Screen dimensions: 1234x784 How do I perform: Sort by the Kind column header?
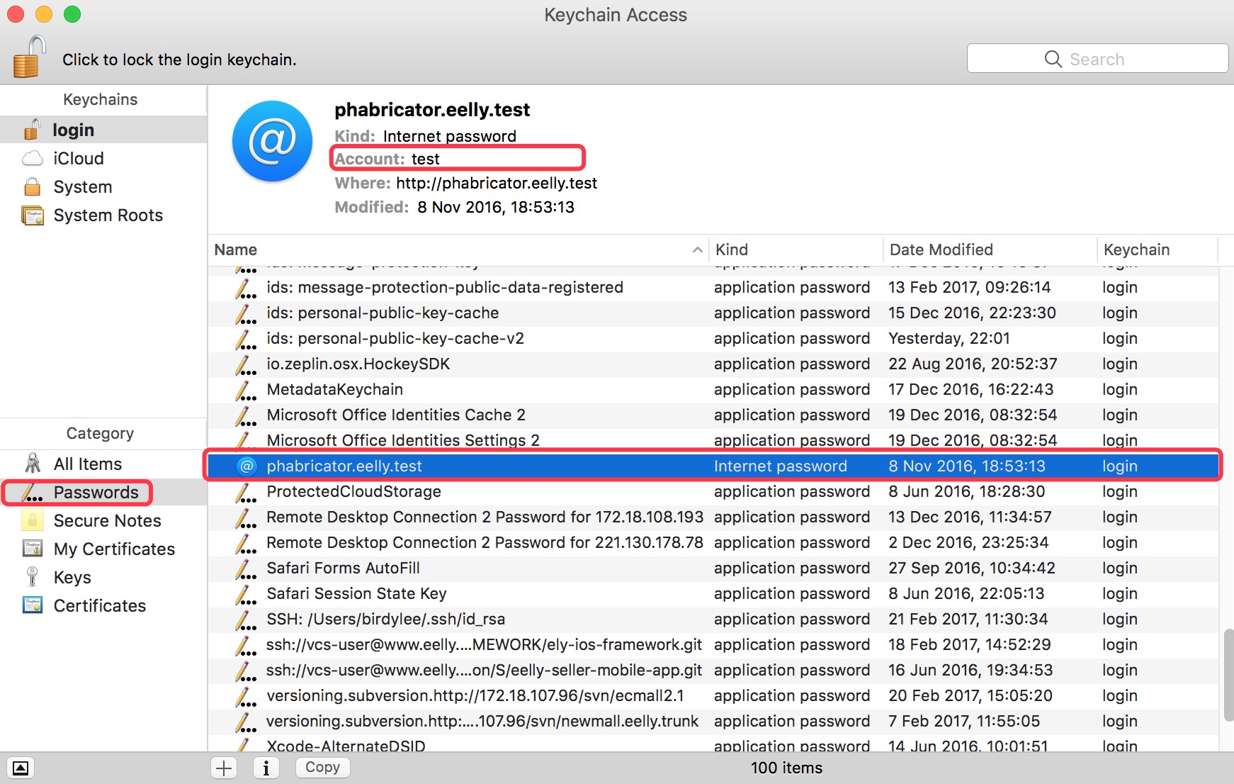tap(796, 250)
